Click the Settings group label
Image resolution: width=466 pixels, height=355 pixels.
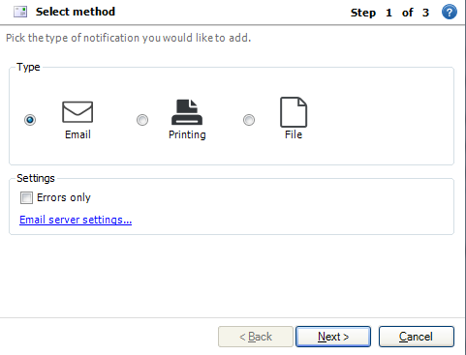coord(36,178)
